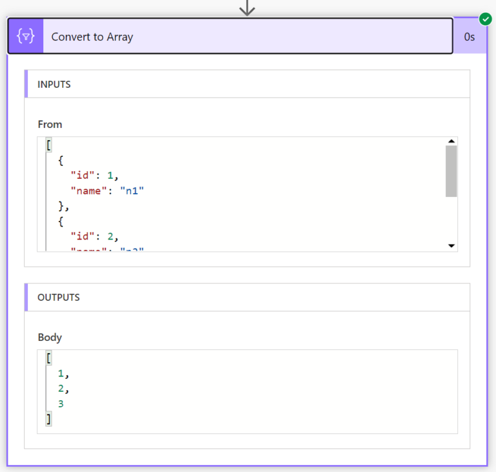Click the value 1 in the Body output
This screenshot has width=496, height=472.
(x=62, y=373)
